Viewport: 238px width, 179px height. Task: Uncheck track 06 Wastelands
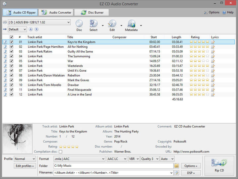click(x=11, y=66)
